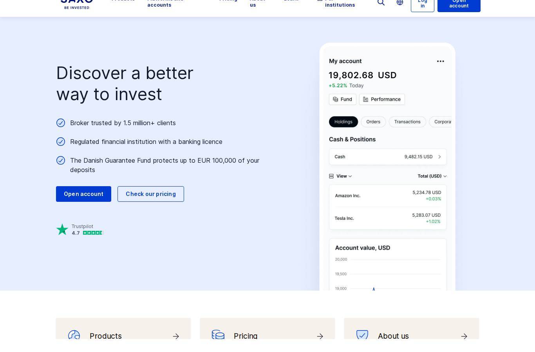Click the Products card title
This screenshot has height=352, width=535.
(106, 336)
